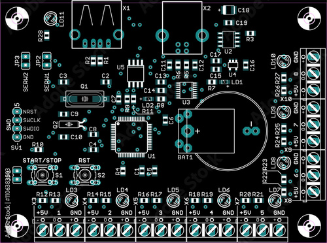Select the LD10 LED footprint
The width and height of the screenshot is (327, 243).
(x=284, y=61)
